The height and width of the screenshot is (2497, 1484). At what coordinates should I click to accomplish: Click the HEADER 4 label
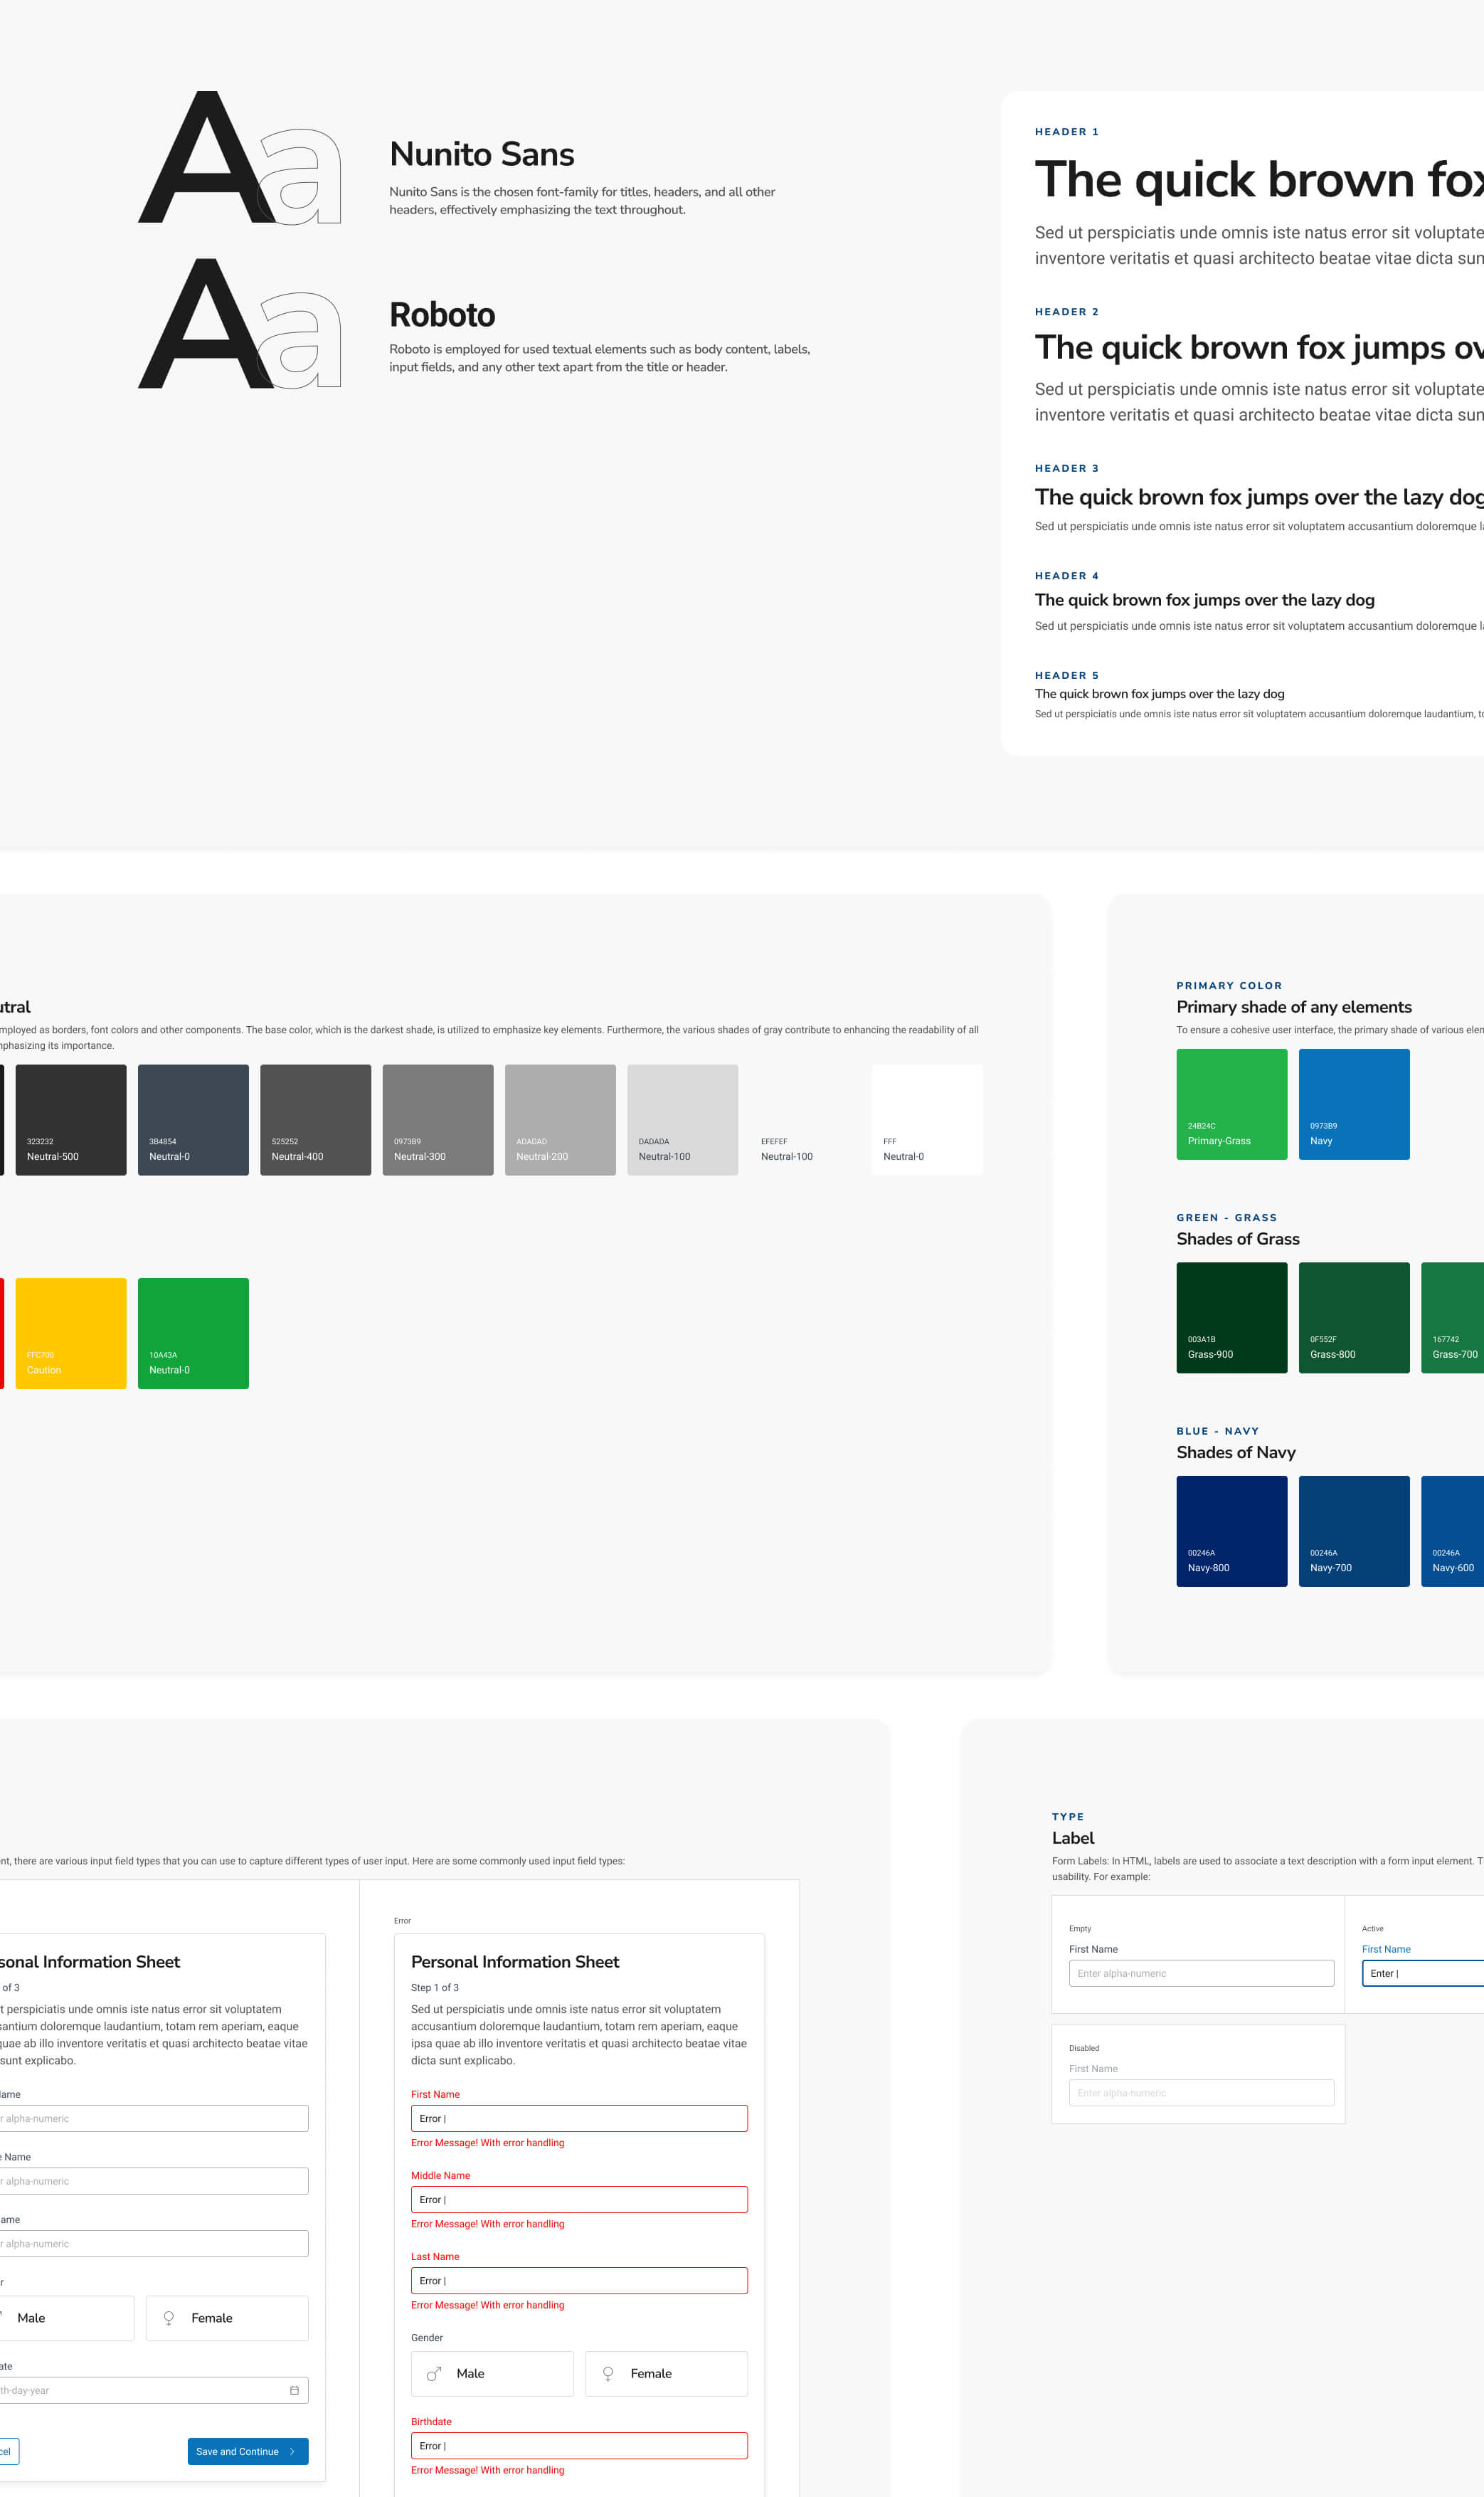1067,576
